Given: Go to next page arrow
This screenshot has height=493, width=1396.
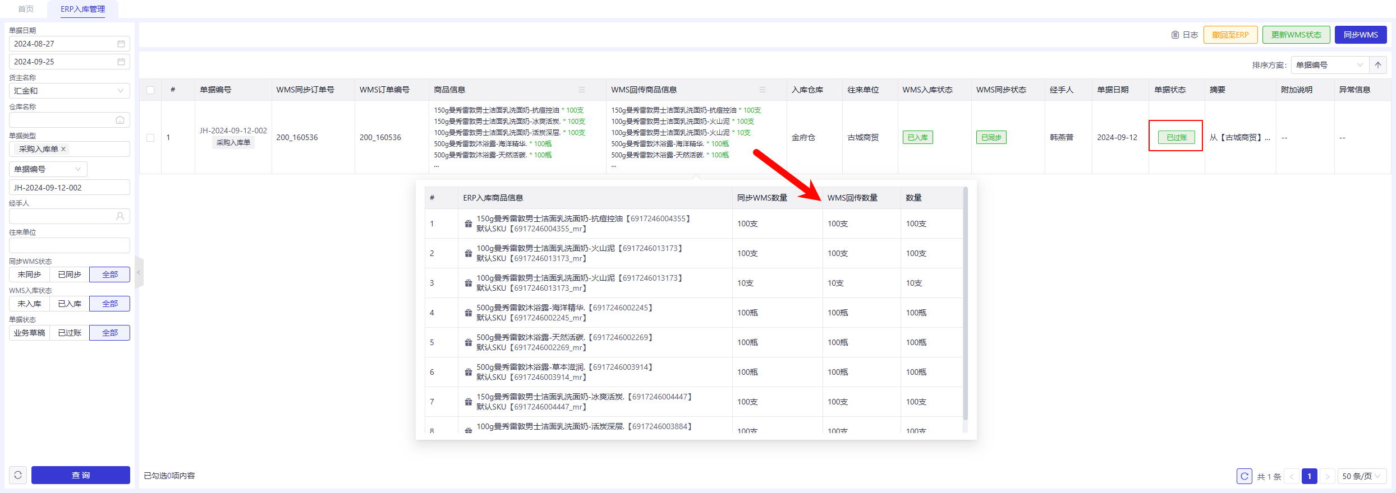Looking at the screenshot, I should tap(1328, 476).
